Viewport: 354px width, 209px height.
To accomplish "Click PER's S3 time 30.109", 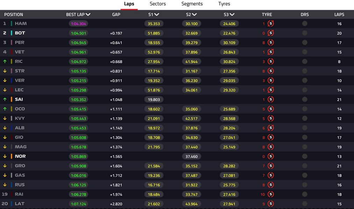I will pyautogui.click(x=229, y=43).
